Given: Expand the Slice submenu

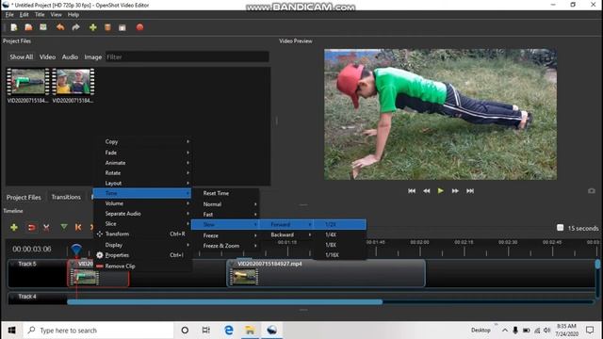Looking at the screenshot, I should tap(142, 224).
